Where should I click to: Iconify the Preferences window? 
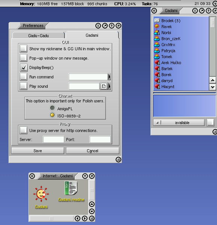click(98, 26)
